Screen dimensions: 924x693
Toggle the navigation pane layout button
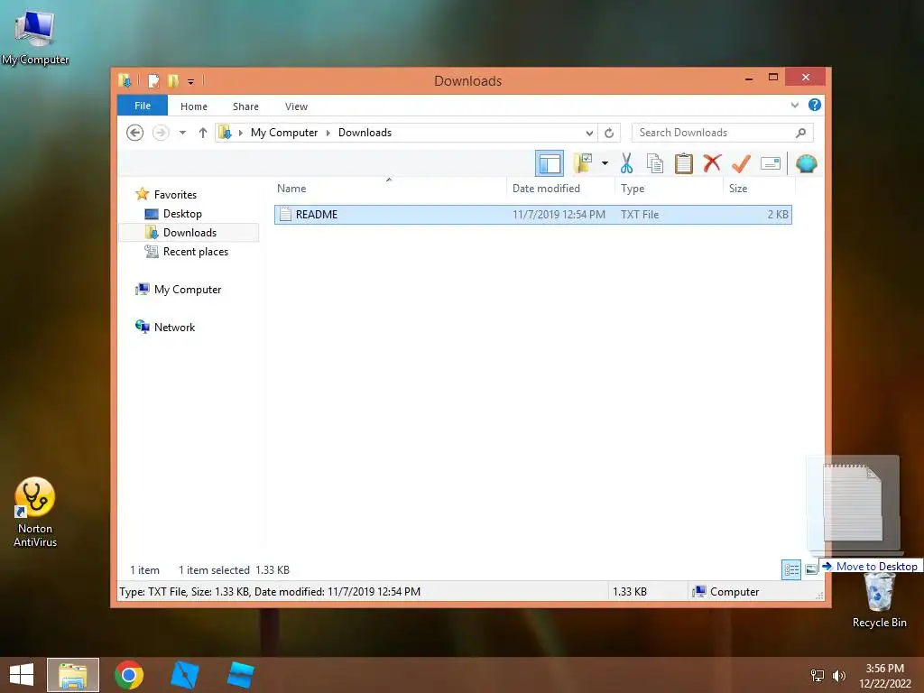[550, 163]
